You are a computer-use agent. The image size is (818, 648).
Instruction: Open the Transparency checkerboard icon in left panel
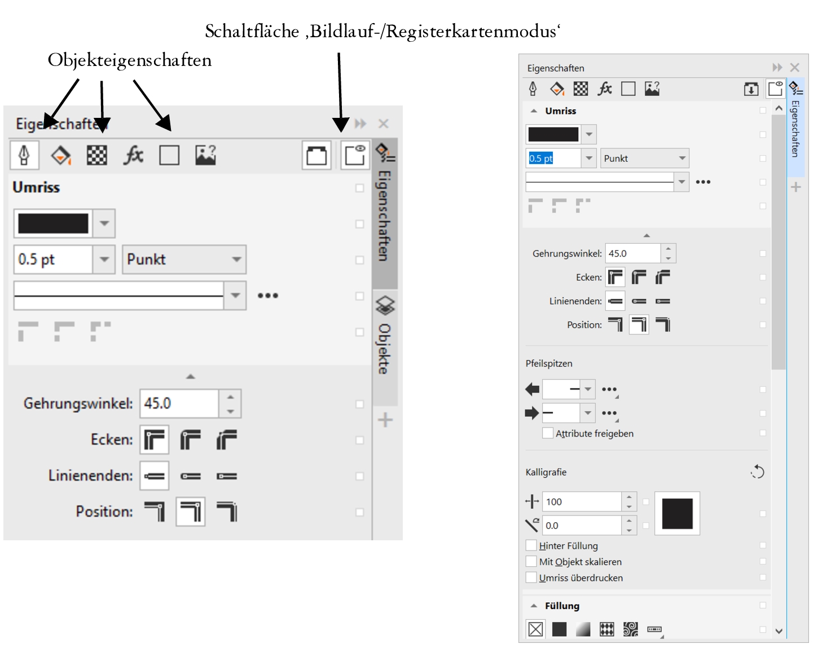(x=96, y=155)
